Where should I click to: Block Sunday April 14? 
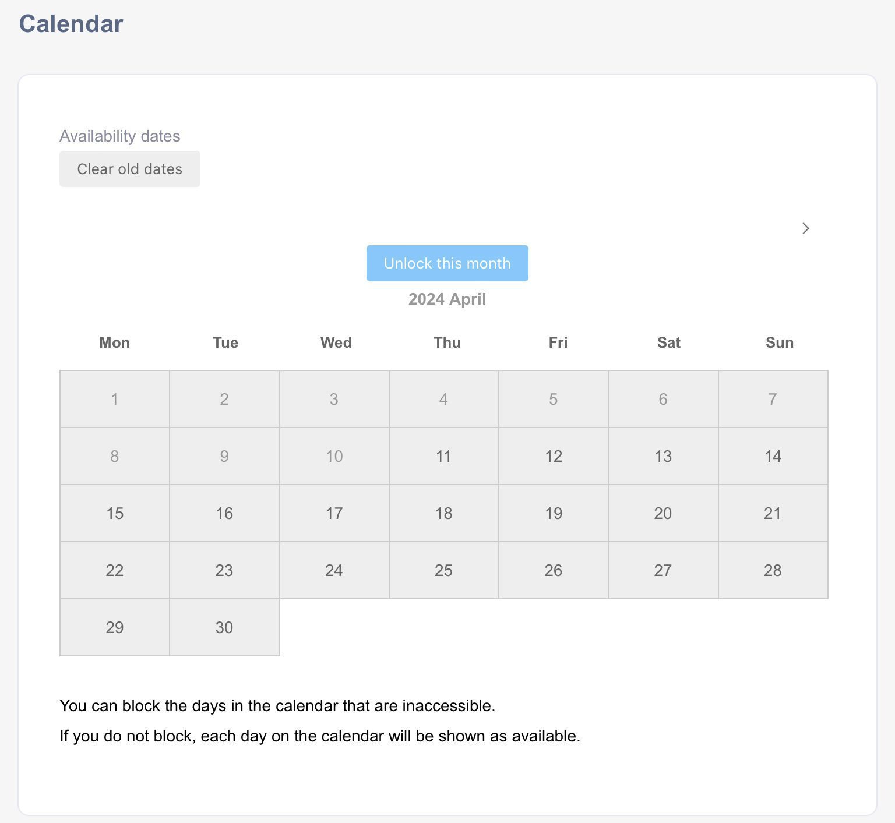(773, 456)
